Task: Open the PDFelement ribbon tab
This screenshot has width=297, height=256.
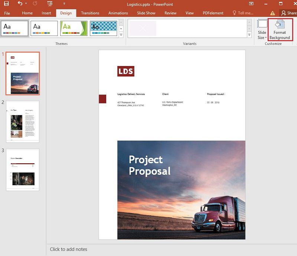Action: point(213,13)
